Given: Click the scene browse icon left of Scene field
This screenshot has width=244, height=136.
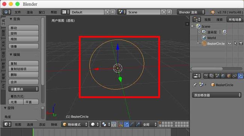Looking at the screenshot, I should point(122,12).
